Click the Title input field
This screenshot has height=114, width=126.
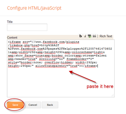[27, 27]
